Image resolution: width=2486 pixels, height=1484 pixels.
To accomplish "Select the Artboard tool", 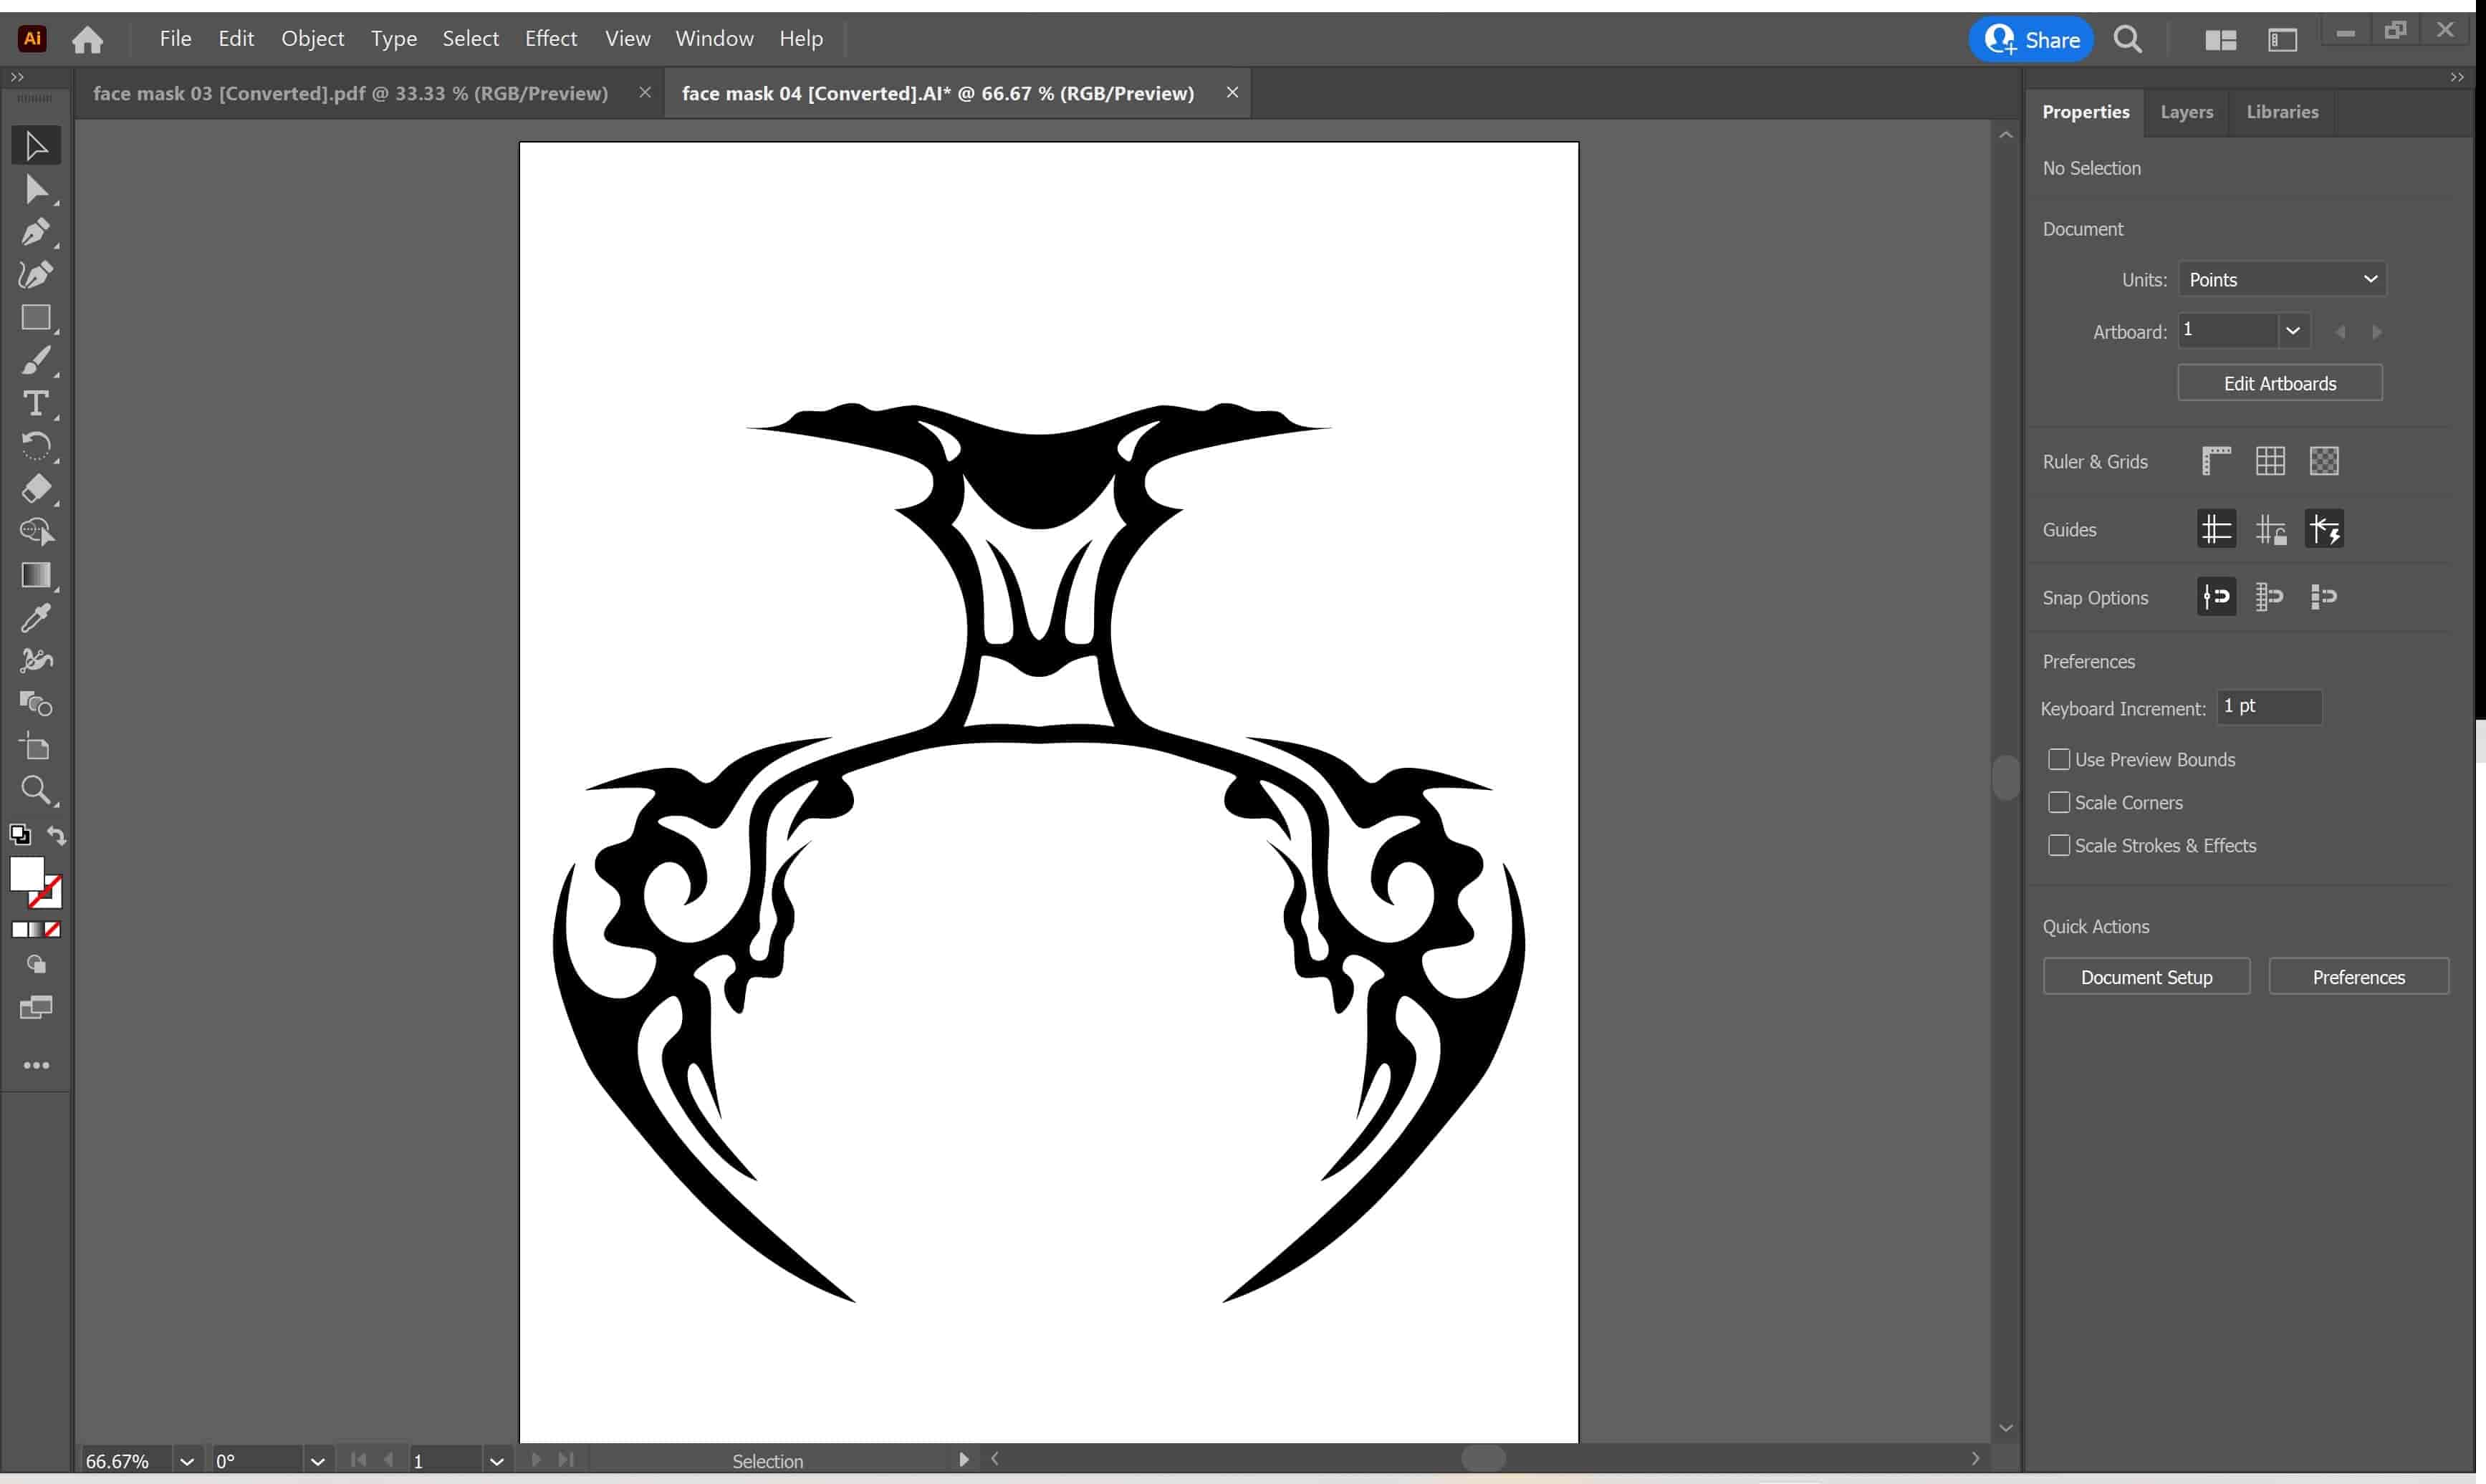I will pos(36,747).
